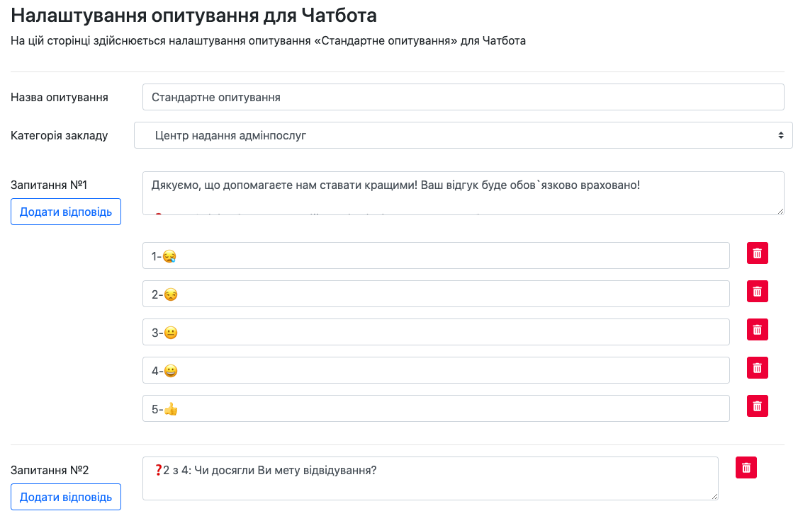
Task: Delete the answer option "1-😪"
Action: pyautogui.click(x=757, y=253)
